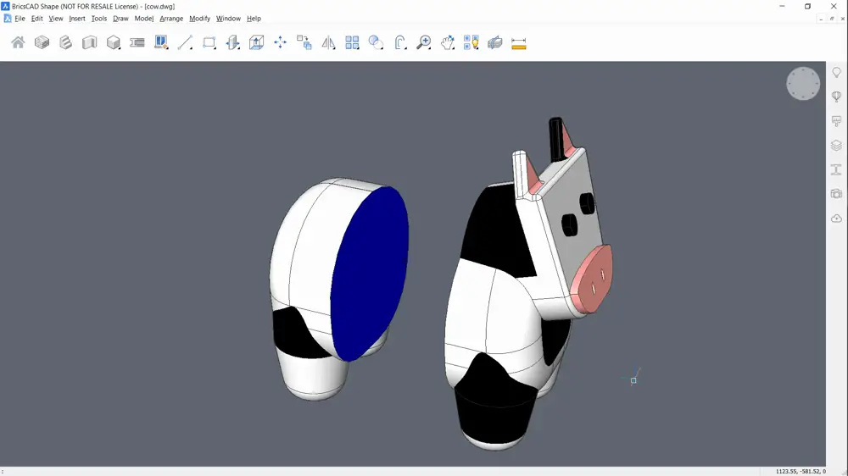Open the Window menu
The image size is (848, 476).
pyautogui.click(x=228, y=19)
